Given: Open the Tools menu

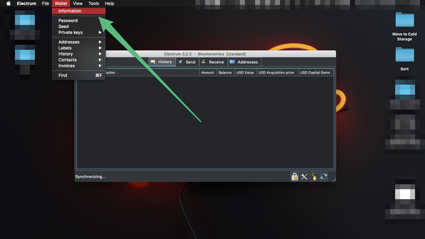Looking at the screenshot, I should 94,3.
